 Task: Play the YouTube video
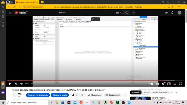(x=10, y=84)
